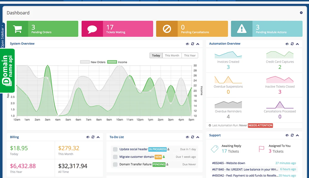Refresh the Automation Overview widget
Image resolution: width=309 pixels, height=178 pixels.
tap(292, 44)
